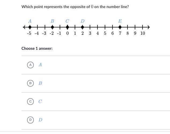170x134 pixels.
Task: Select radio button for answer D
Action: (x=30, y=120)
